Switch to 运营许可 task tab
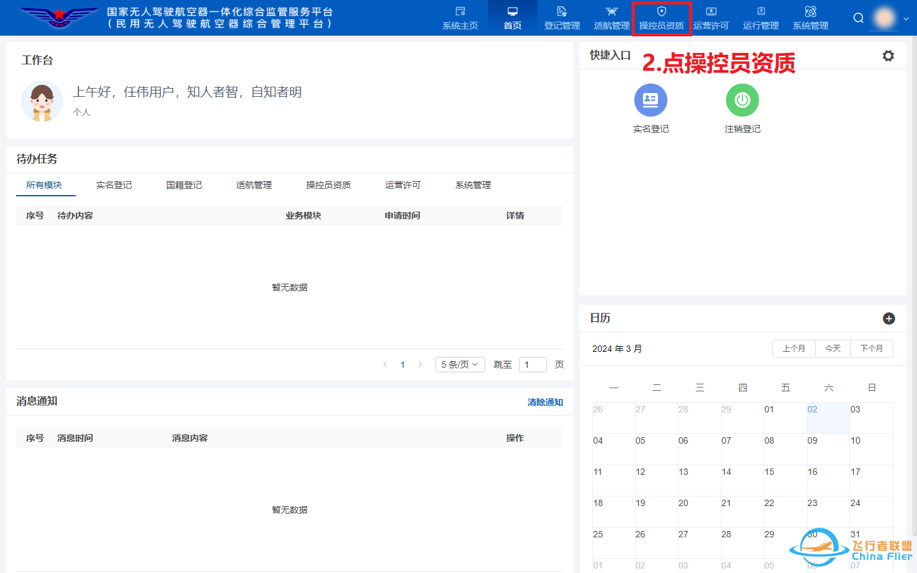Screen dimensions: 917x573 (x=403, y=185)
